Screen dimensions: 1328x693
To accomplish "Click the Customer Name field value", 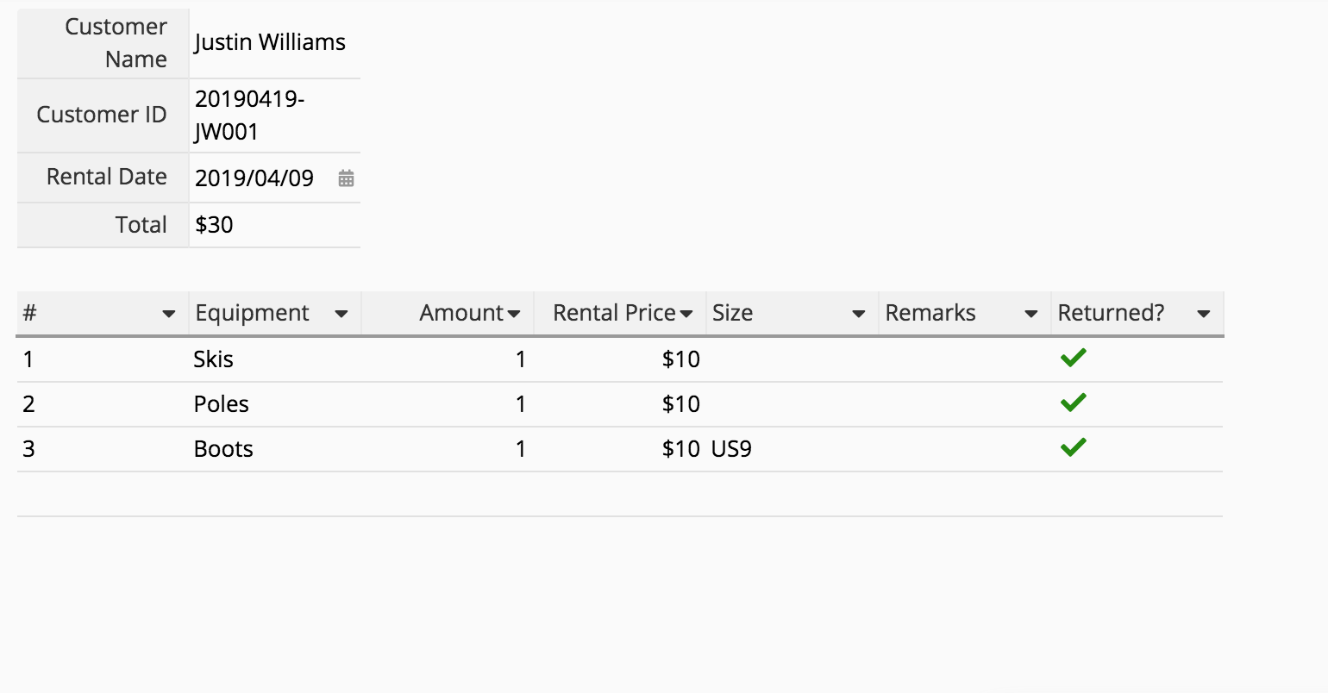I will point(270,42).
